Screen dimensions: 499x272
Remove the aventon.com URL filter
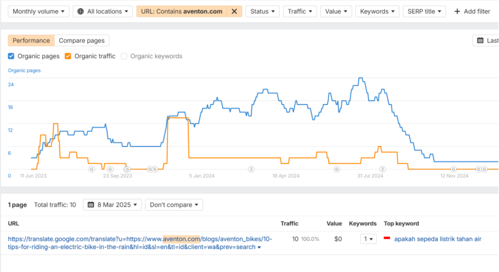pos(234,11)
